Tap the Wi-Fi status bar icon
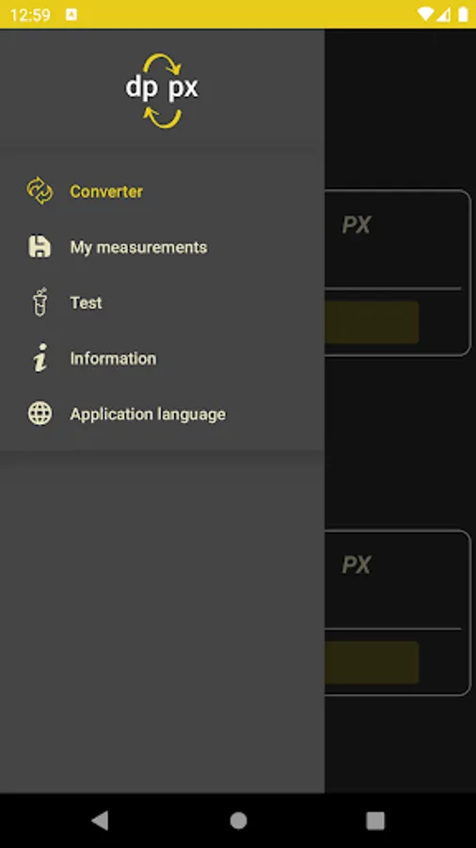This screenshot has height=848, width=476. pos(425,14)
